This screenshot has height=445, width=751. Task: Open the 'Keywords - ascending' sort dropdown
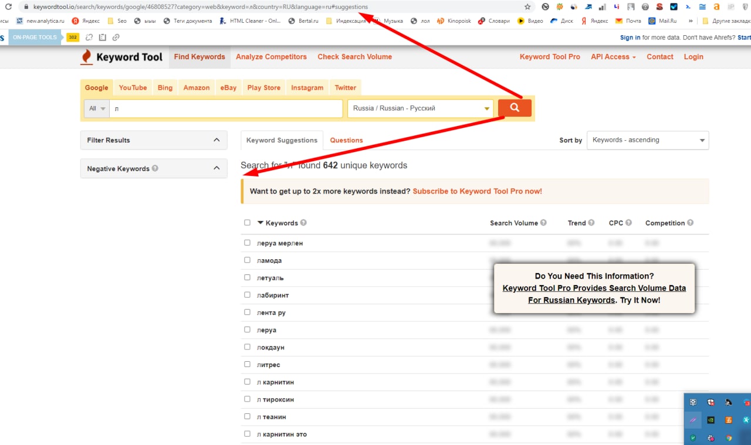pyautogui.click(x=648, y=140)
